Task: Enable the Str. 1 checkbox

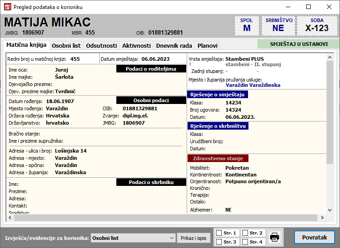Action: pos(219,233)
